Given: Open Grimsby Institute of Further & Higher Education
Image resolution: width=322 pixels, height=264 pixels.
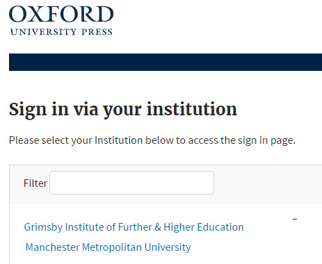Looking at the screenshot, I should tap(134, 227).
